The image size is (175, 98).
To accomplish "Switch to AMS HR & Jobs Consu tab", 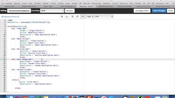I will pyautogui.click(x=106, y=7).
